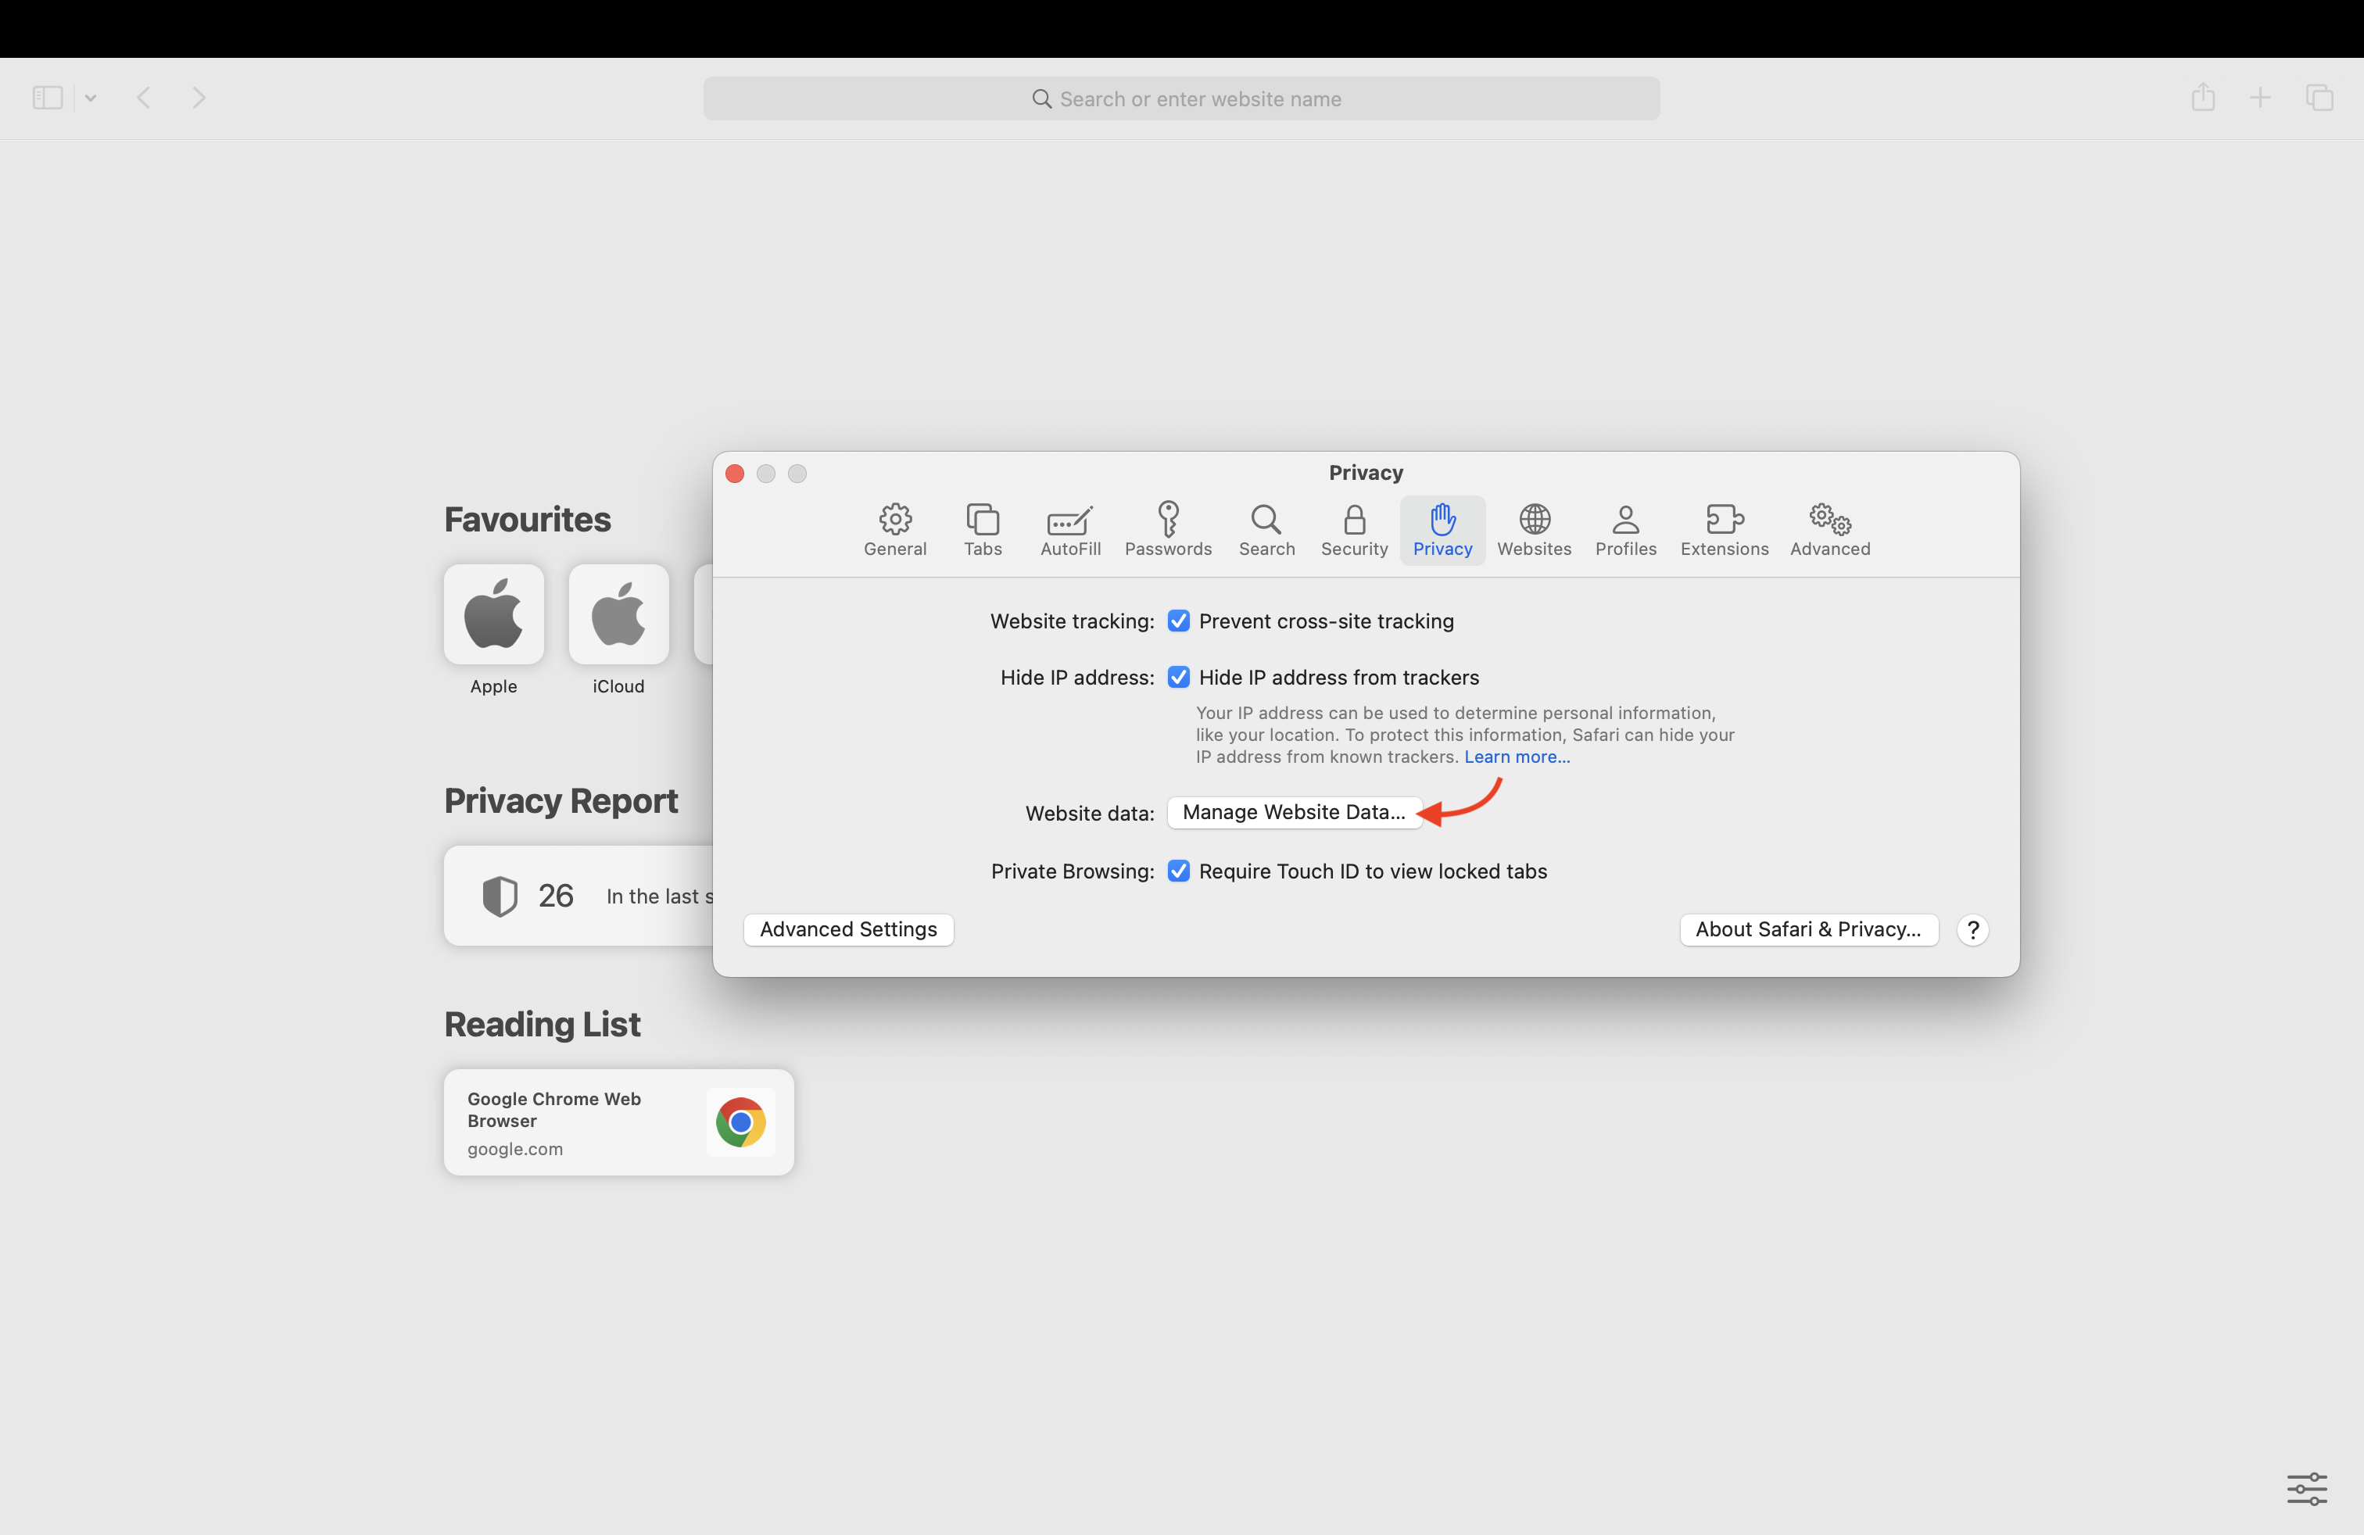Click Manage Website Data button
This screenshot has width=2364, height=1535.
(x=1295, y=812)
